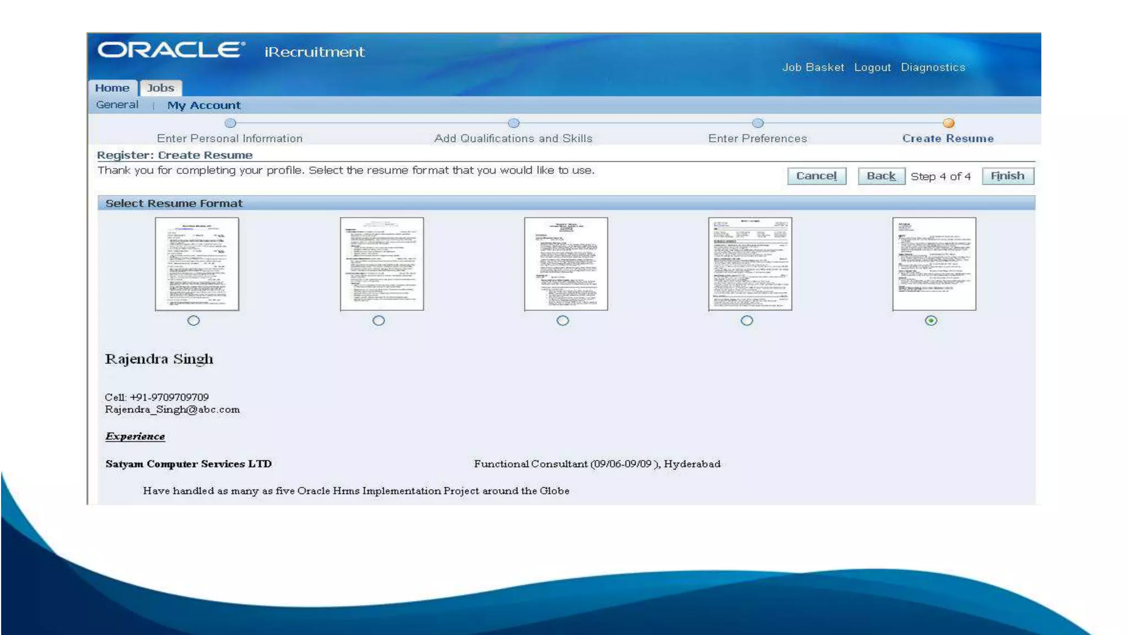Click the selected fifth resume format radio
Image resolution: width=1129 pixels, height=635 pixels.
click(931, 320)
